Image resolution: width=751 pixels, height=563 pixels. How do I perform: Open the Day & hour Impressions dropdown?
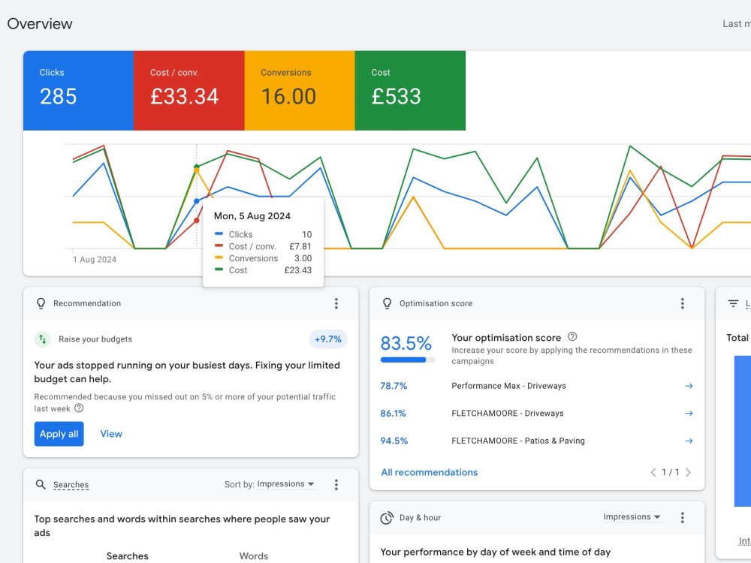[x=632, y=517]
